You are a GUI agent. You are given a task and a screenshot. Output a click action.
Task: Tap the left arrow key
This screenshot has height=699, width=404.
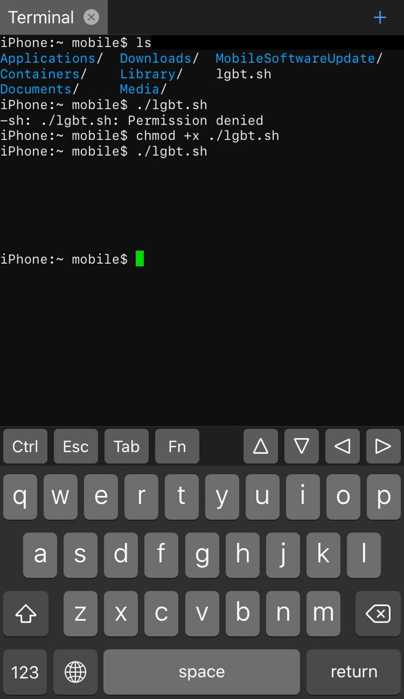pos(342,446)
